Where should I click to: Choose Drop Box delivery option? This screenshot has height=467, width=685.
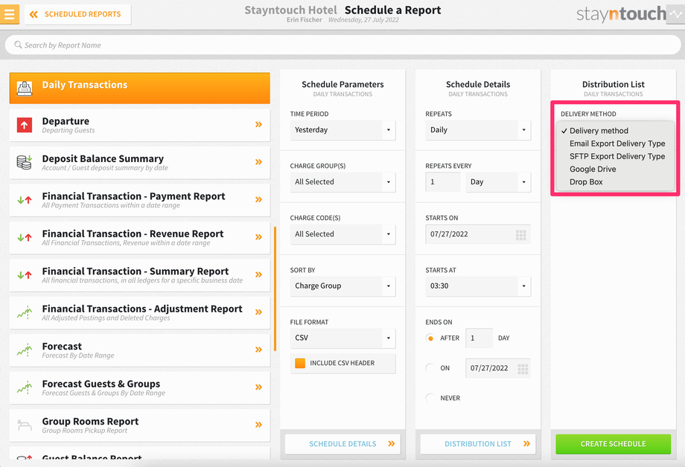[x=616, y=182]
